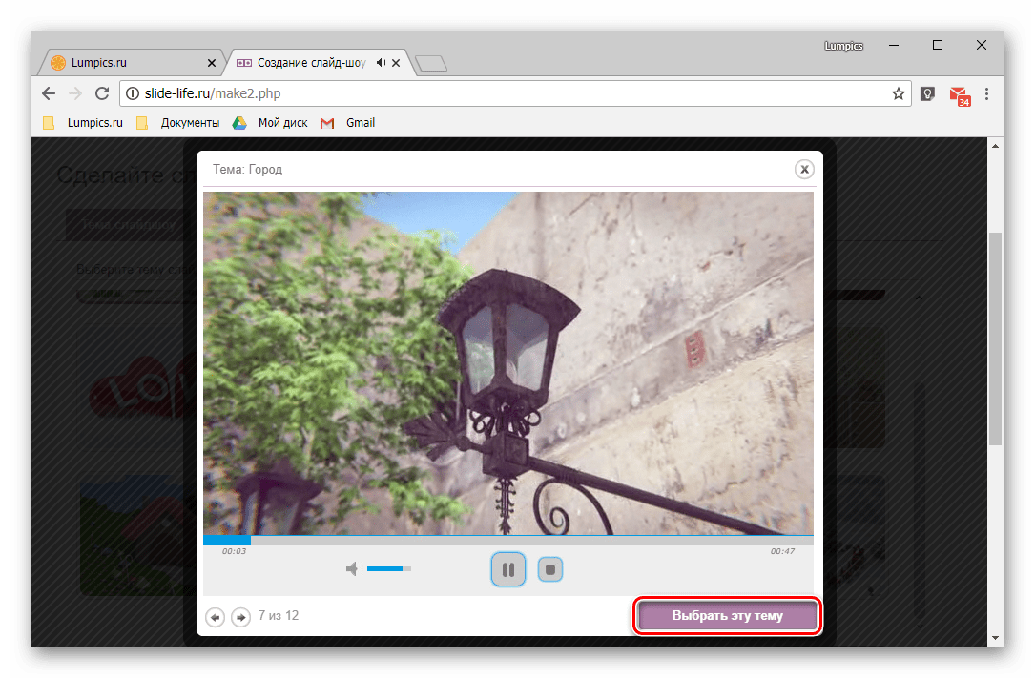Open the Gmail bookmark
Viewport: 1035px width, 678px height.
[348, 123]
